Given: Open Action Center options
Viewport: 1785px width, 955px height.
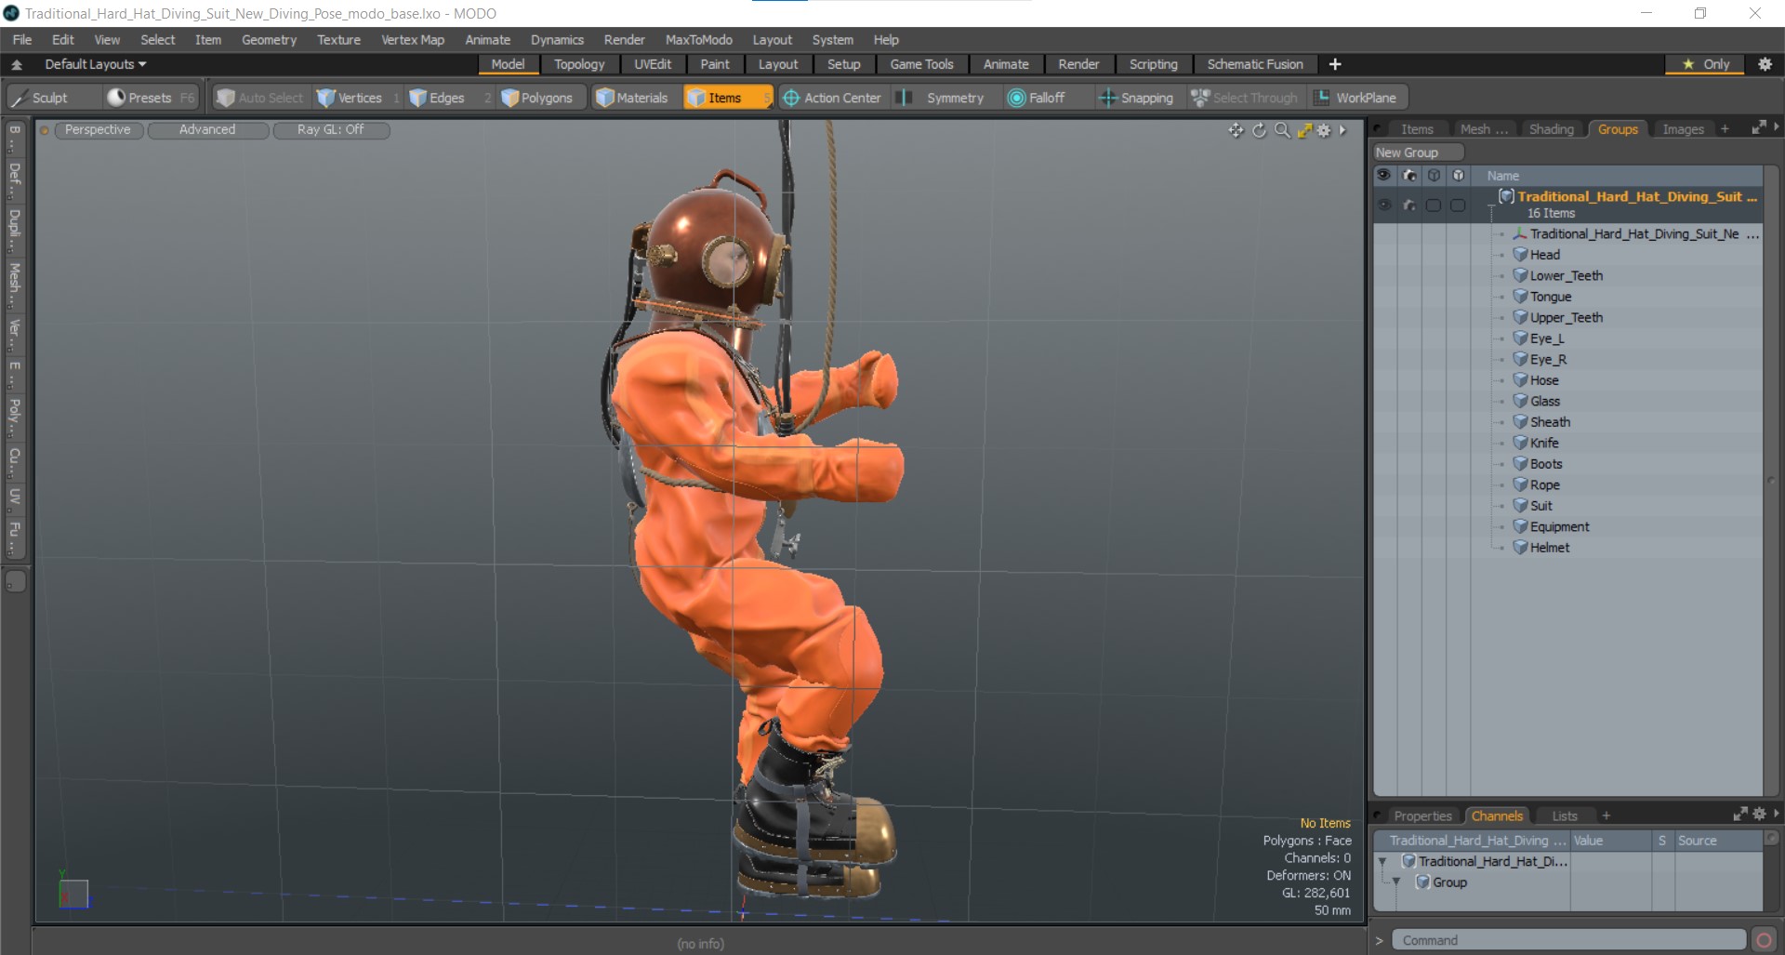Looking at the screenshot, I should [x=832, y=98].
